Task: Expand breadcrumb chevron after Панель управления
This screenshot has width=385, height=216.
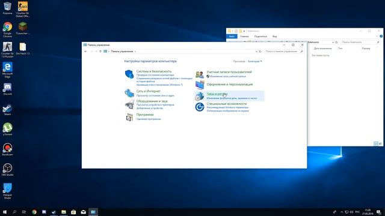Action: pyautogui.click(x=135, y=52)
